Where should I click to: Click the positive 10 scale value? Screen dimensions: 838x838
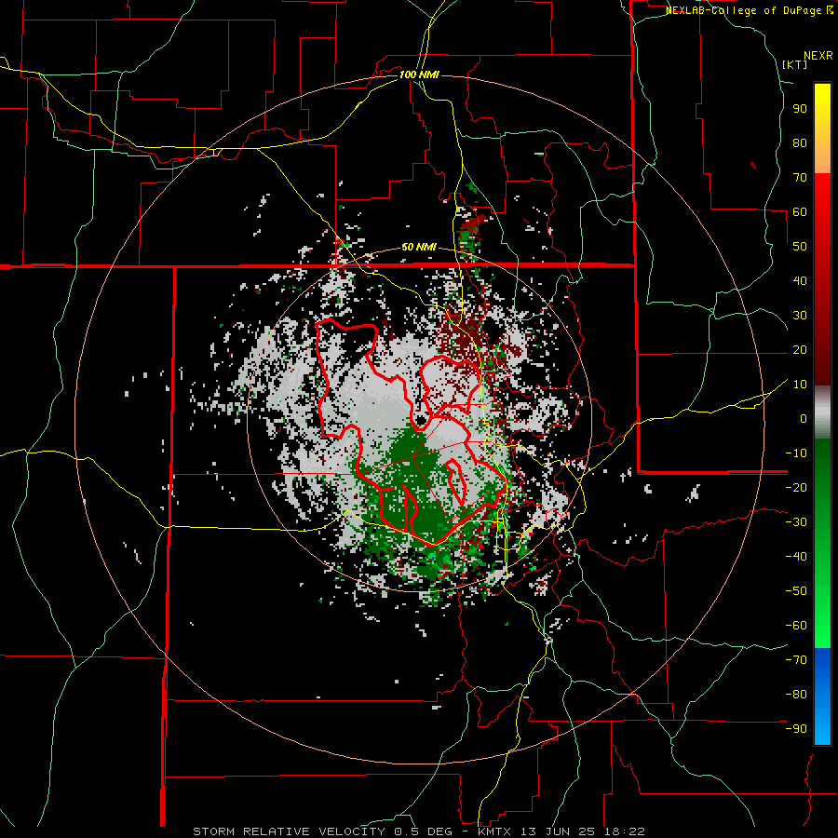click(x=800, y=385)
